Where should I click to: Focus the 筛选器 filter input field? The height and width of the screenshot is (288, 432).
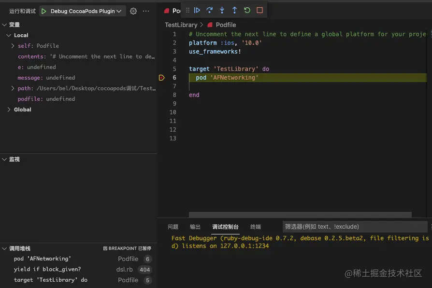[355, 227]
